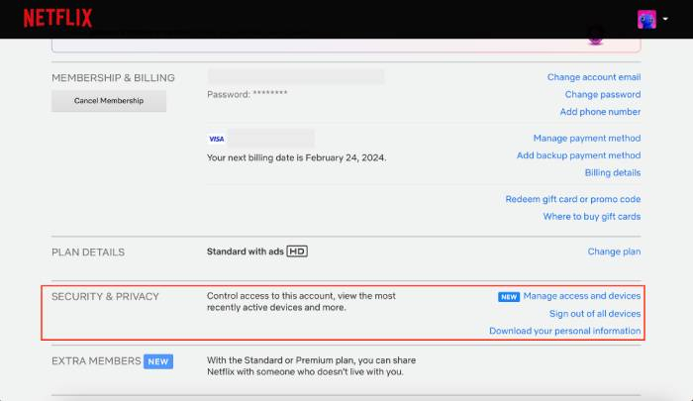Click the Cancel Membership button
This screenshot has height=401, width=693.
tap(109, 101)
